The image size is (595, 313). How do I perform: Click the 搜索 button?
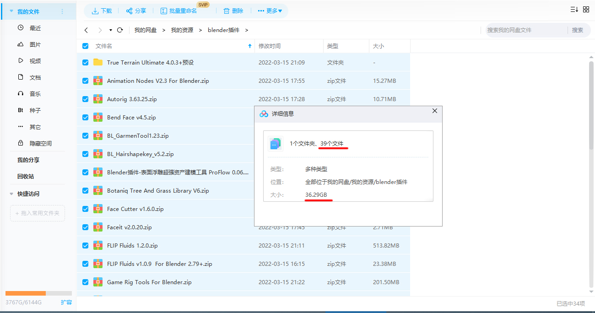tap(578, 30)
